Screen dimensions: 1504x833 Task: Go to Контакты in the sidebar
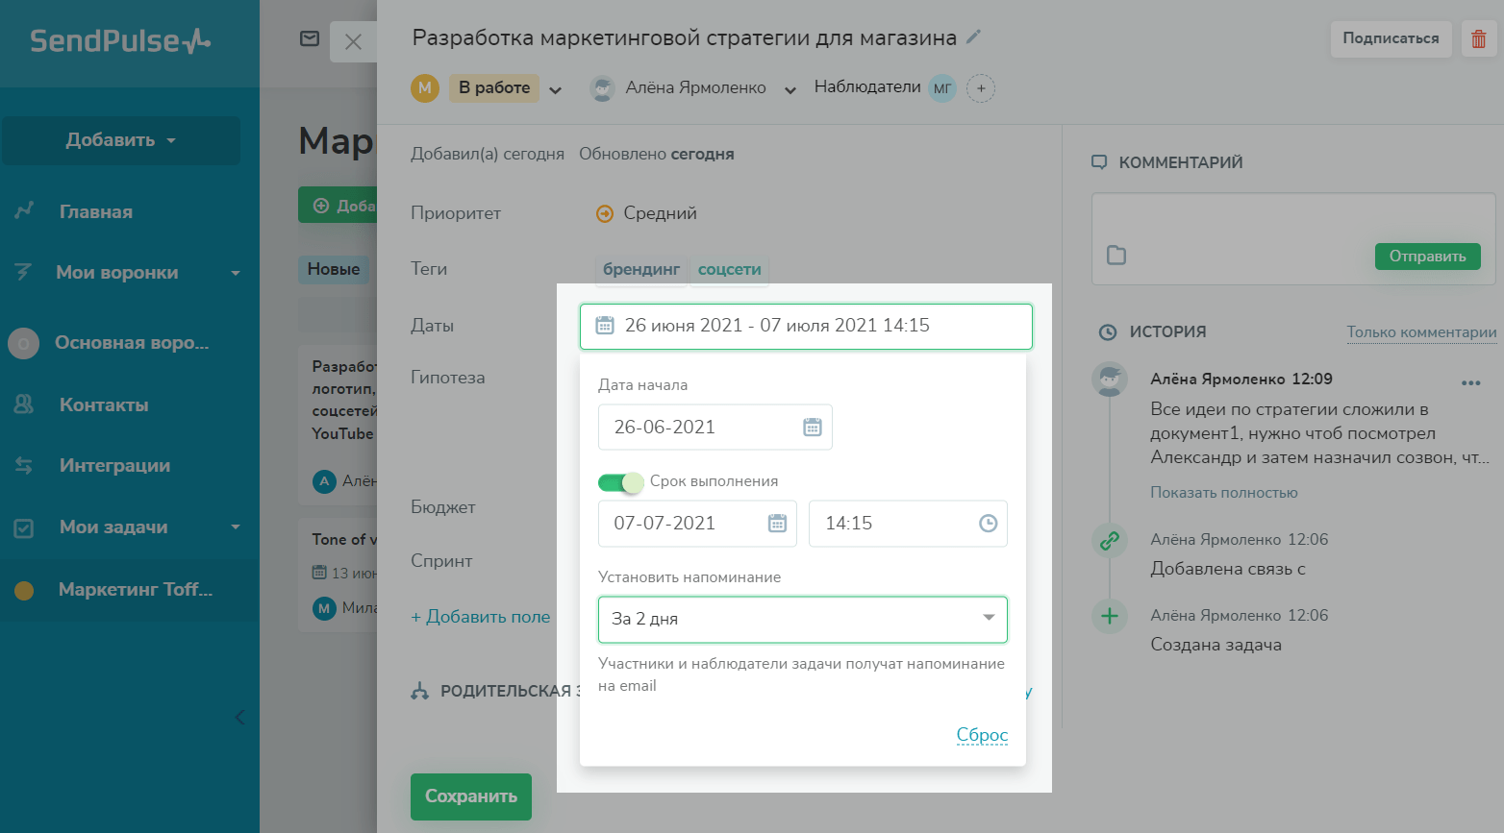(x=104, y=404)
